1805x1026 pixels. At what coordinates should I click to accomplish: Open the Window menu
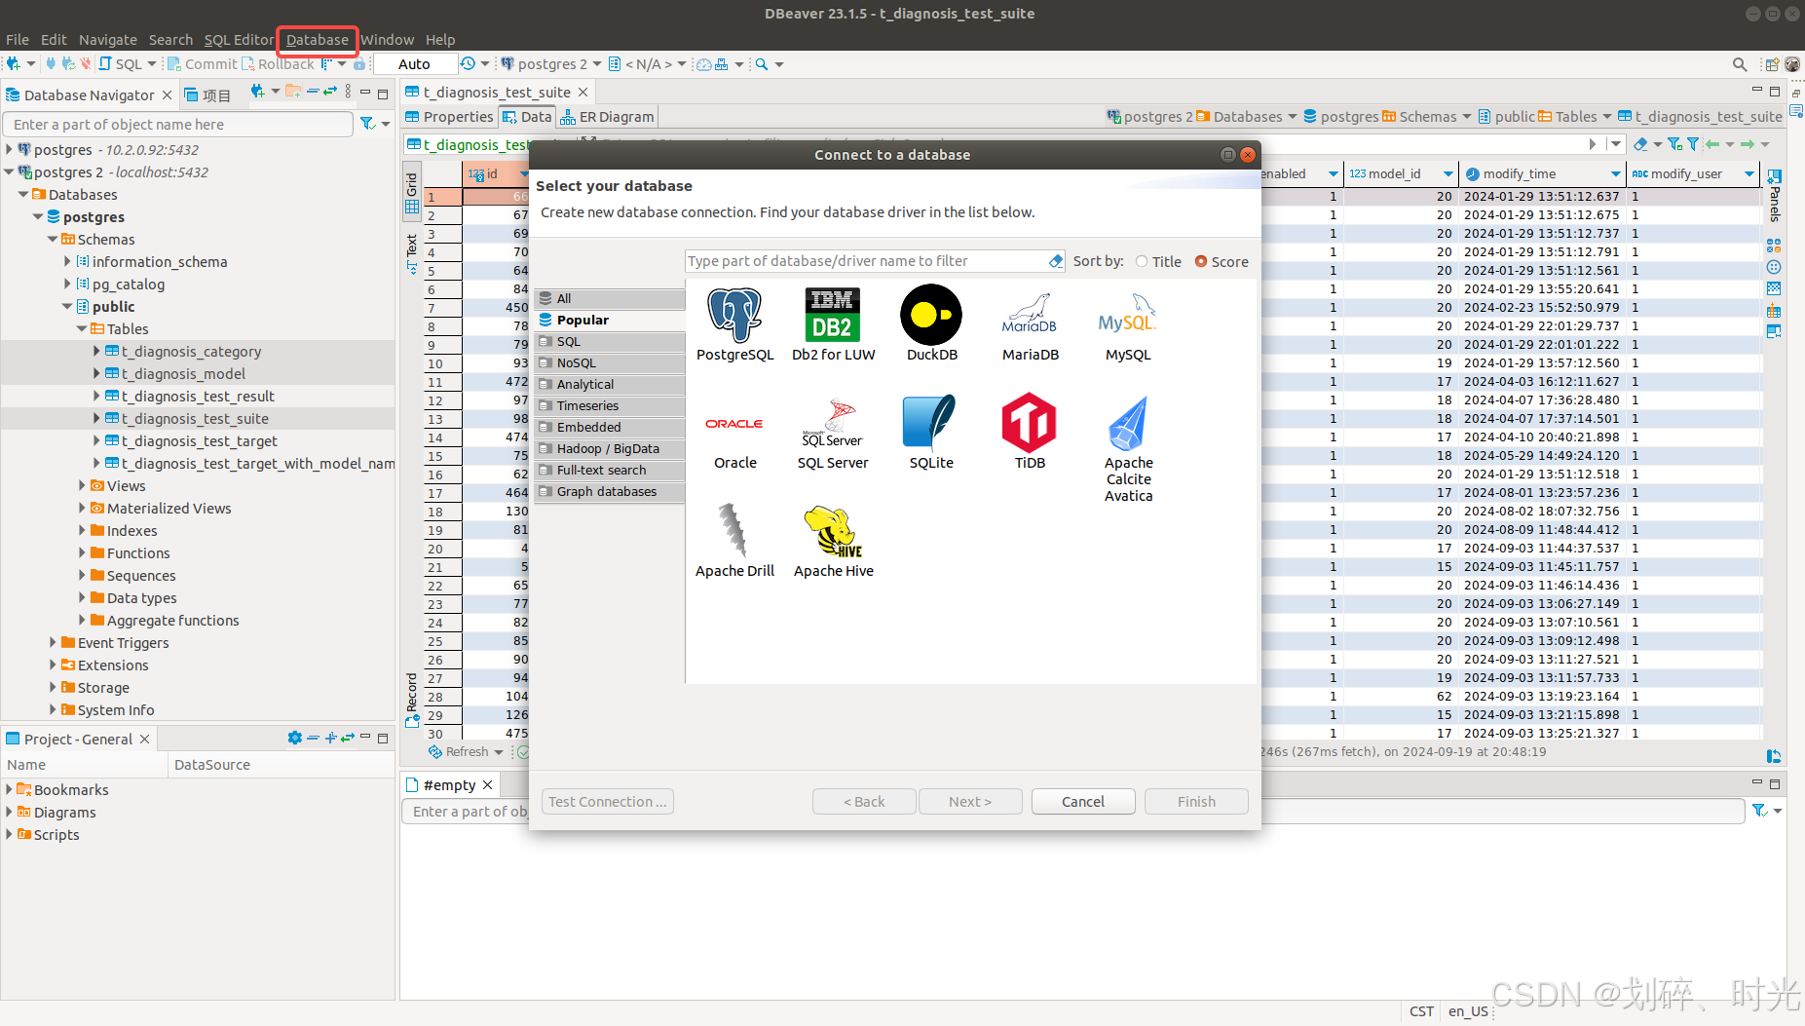(x=388, y=39)
